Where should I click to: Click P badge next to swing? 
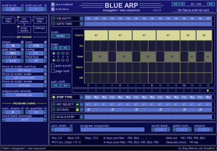[45, 50]
